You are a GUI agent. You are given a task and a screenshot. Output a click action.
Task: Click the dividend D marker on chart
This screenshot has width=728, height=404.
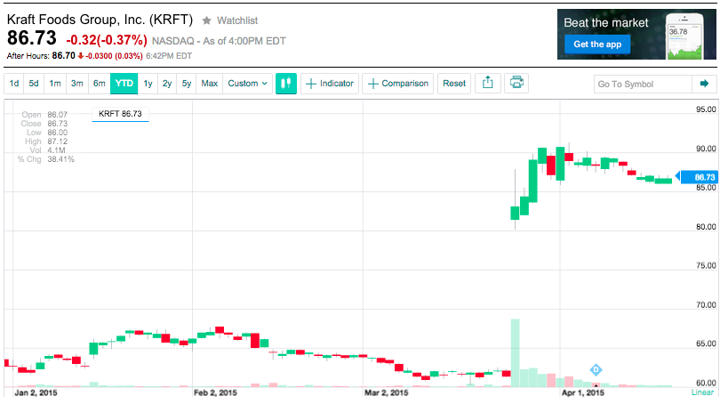click(596, 369)
